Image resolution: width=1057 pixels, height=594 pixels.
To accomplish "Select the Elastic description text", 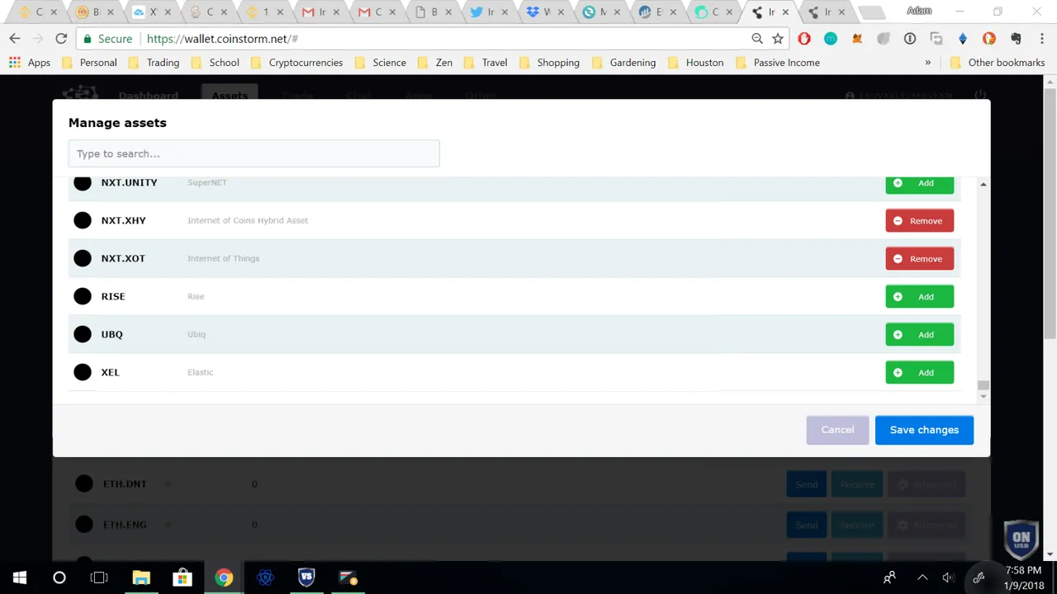I will click(x=200, y=372).
